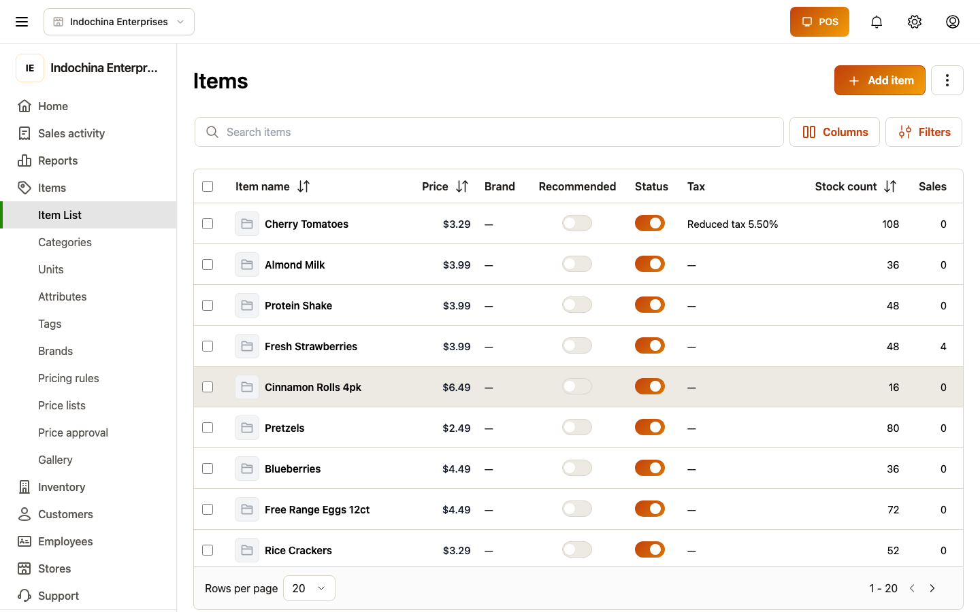
Task: Click Blueberries image placeholder icon
Action: (247, 469)
